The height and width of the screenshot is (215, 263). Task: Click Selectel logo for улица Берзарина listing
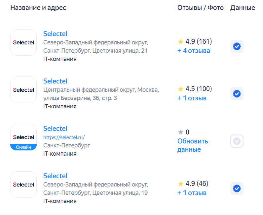(23, 90)
